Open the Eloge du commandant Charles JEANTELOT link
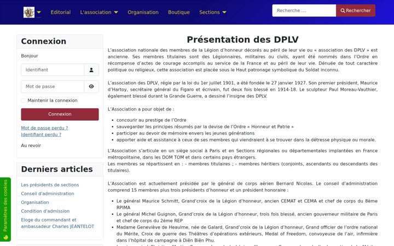The image size is (394, 246). click(x=57, y=223)
